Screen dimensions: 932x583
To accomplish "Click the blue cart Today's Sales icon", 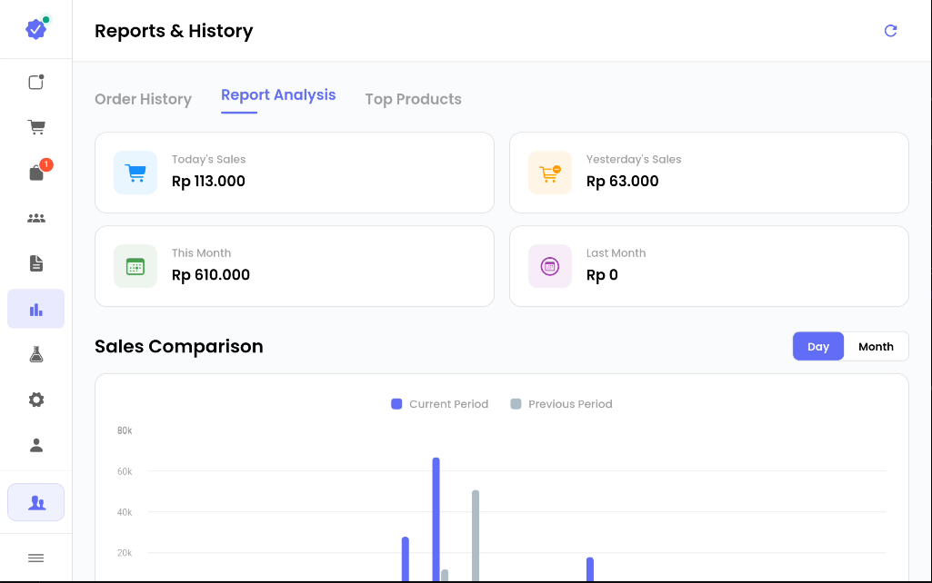I will pyautogui.click(x=135, y=173).
